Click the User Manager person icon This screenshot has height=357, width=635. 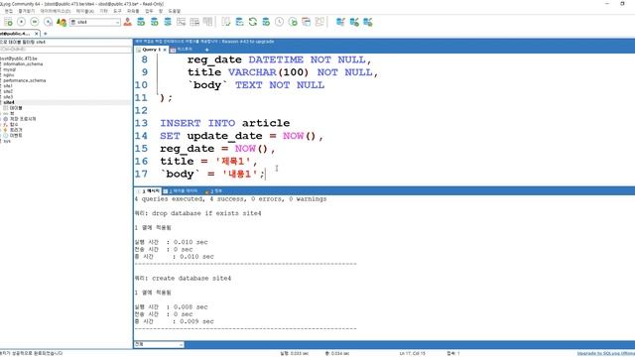[128, 22]
